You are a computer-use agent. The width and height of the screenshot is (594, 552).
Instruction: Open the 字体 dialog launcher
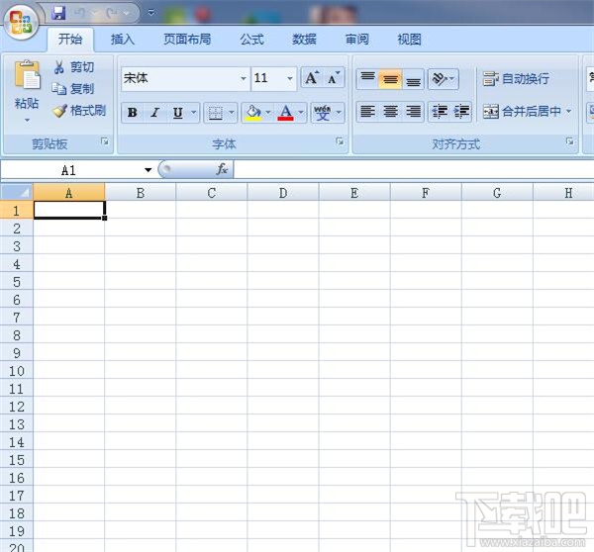(x=340, y=141)
